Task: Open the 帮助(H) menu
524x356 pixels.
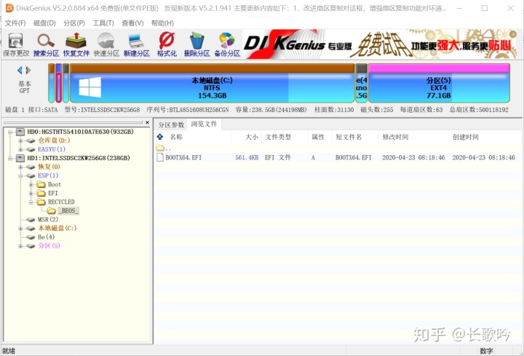Action: [162, 23]
